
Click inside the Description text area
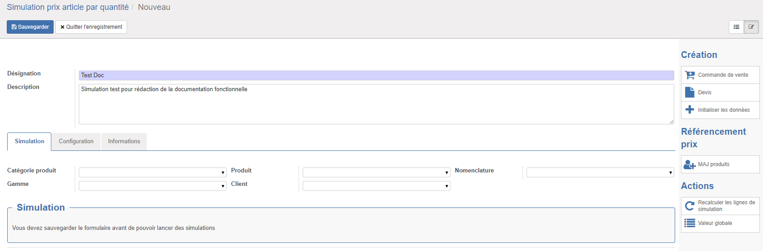(377, 104)
